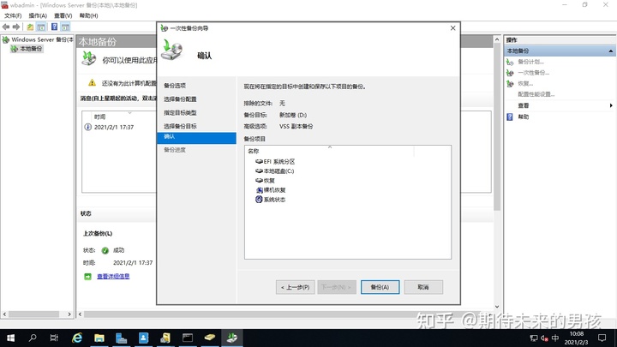Click the 中 input method indicator
Screen dimensions: 617x347
point(555,338)
